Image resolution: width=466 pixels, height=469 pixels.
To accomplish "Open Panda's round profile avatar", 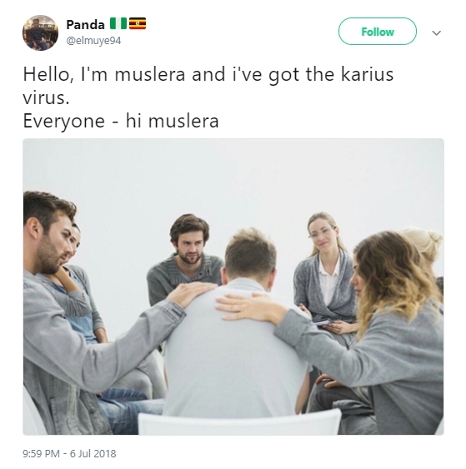I will tap(40, 32).
